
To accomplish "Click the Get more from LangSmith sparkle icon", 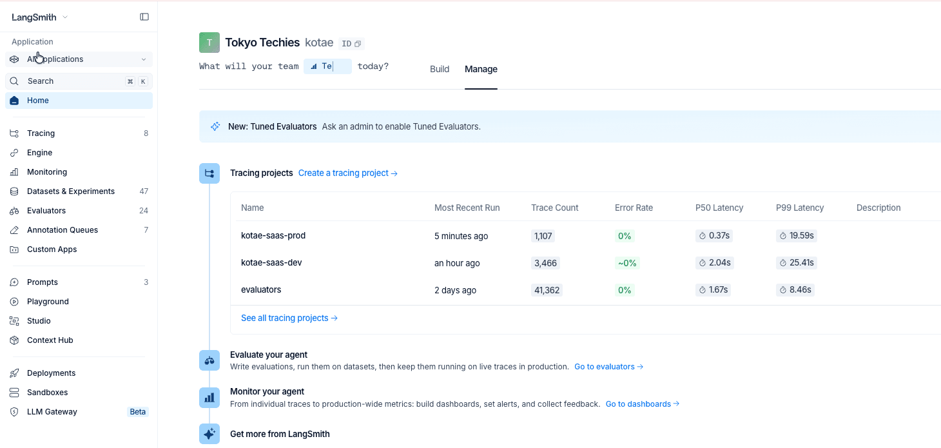I will point(209,434).
